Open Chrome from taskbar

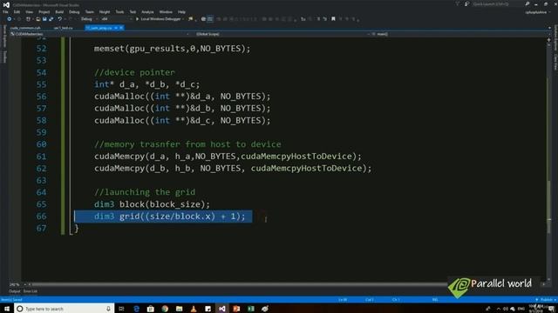(165, 309)
